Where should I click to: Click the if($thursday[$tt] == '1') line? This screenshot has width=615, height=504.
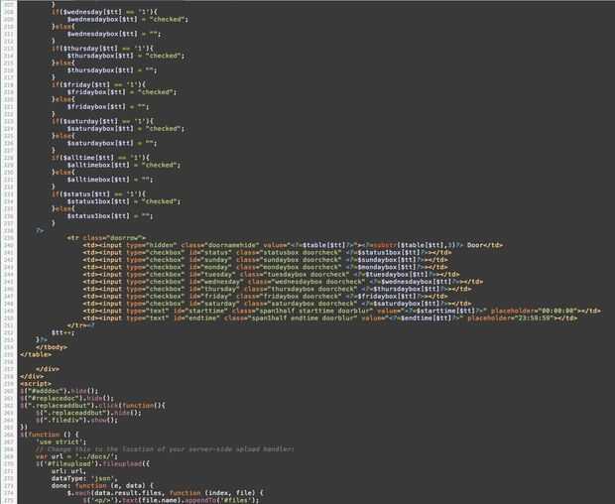[x=102, y=49]
